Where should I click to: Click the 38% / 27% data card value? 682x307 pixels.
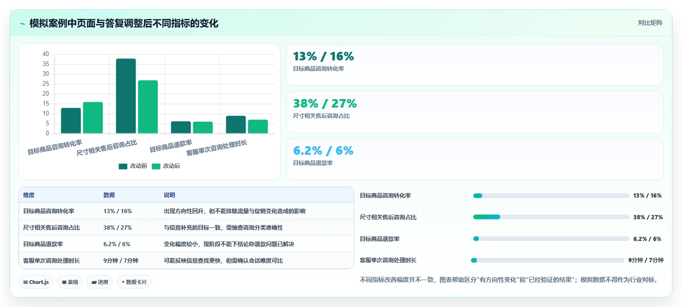click(x=325, y=103)
